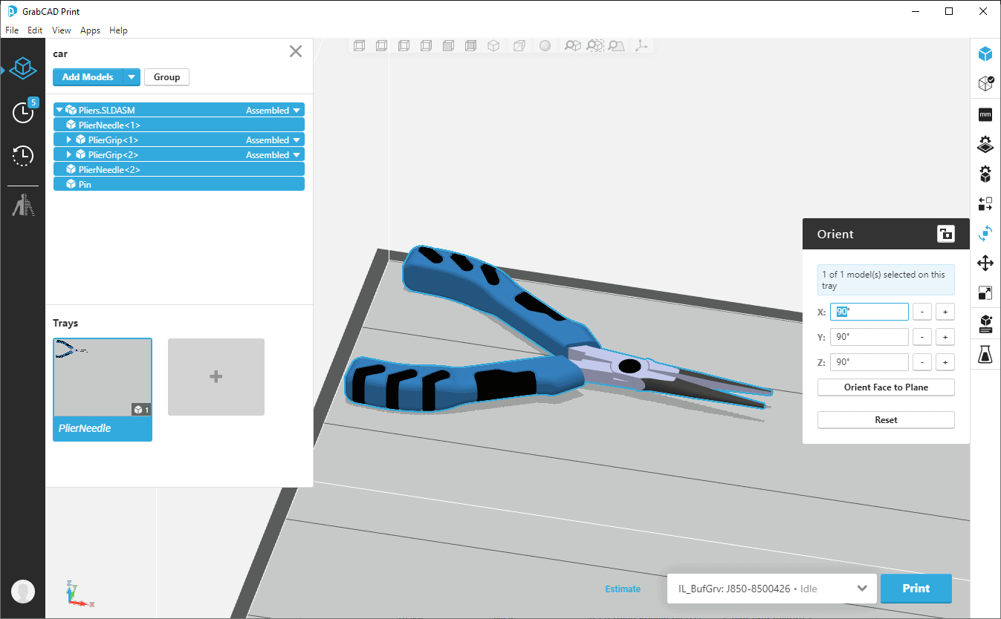
Task: Select the Scale icon in right toolbar
Action: pyautogui.click(x=985, y=292)
